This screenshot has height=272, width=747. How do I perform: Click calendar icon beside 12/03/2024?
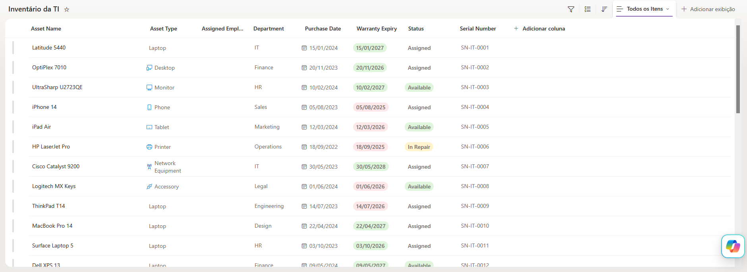pos(304,127)
